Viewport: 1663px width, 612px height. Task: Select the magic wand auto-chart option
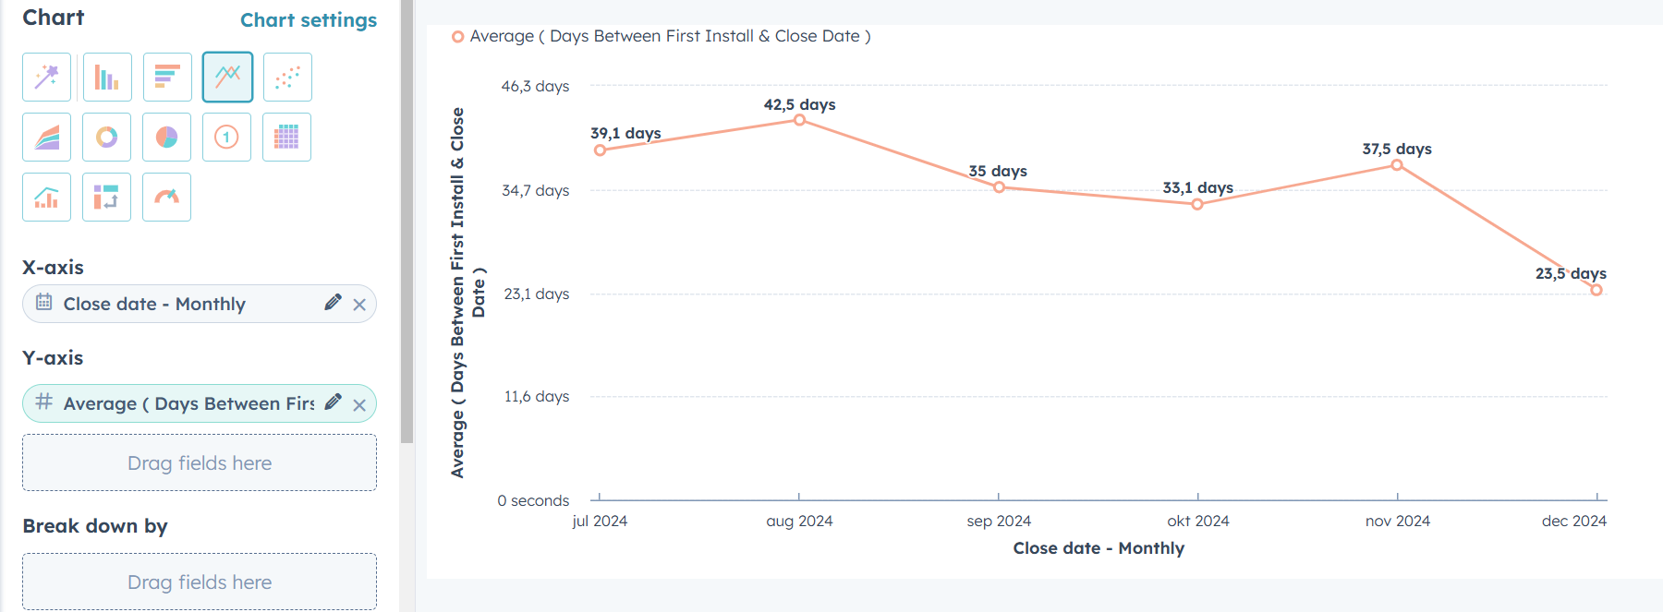pos(46,77)
